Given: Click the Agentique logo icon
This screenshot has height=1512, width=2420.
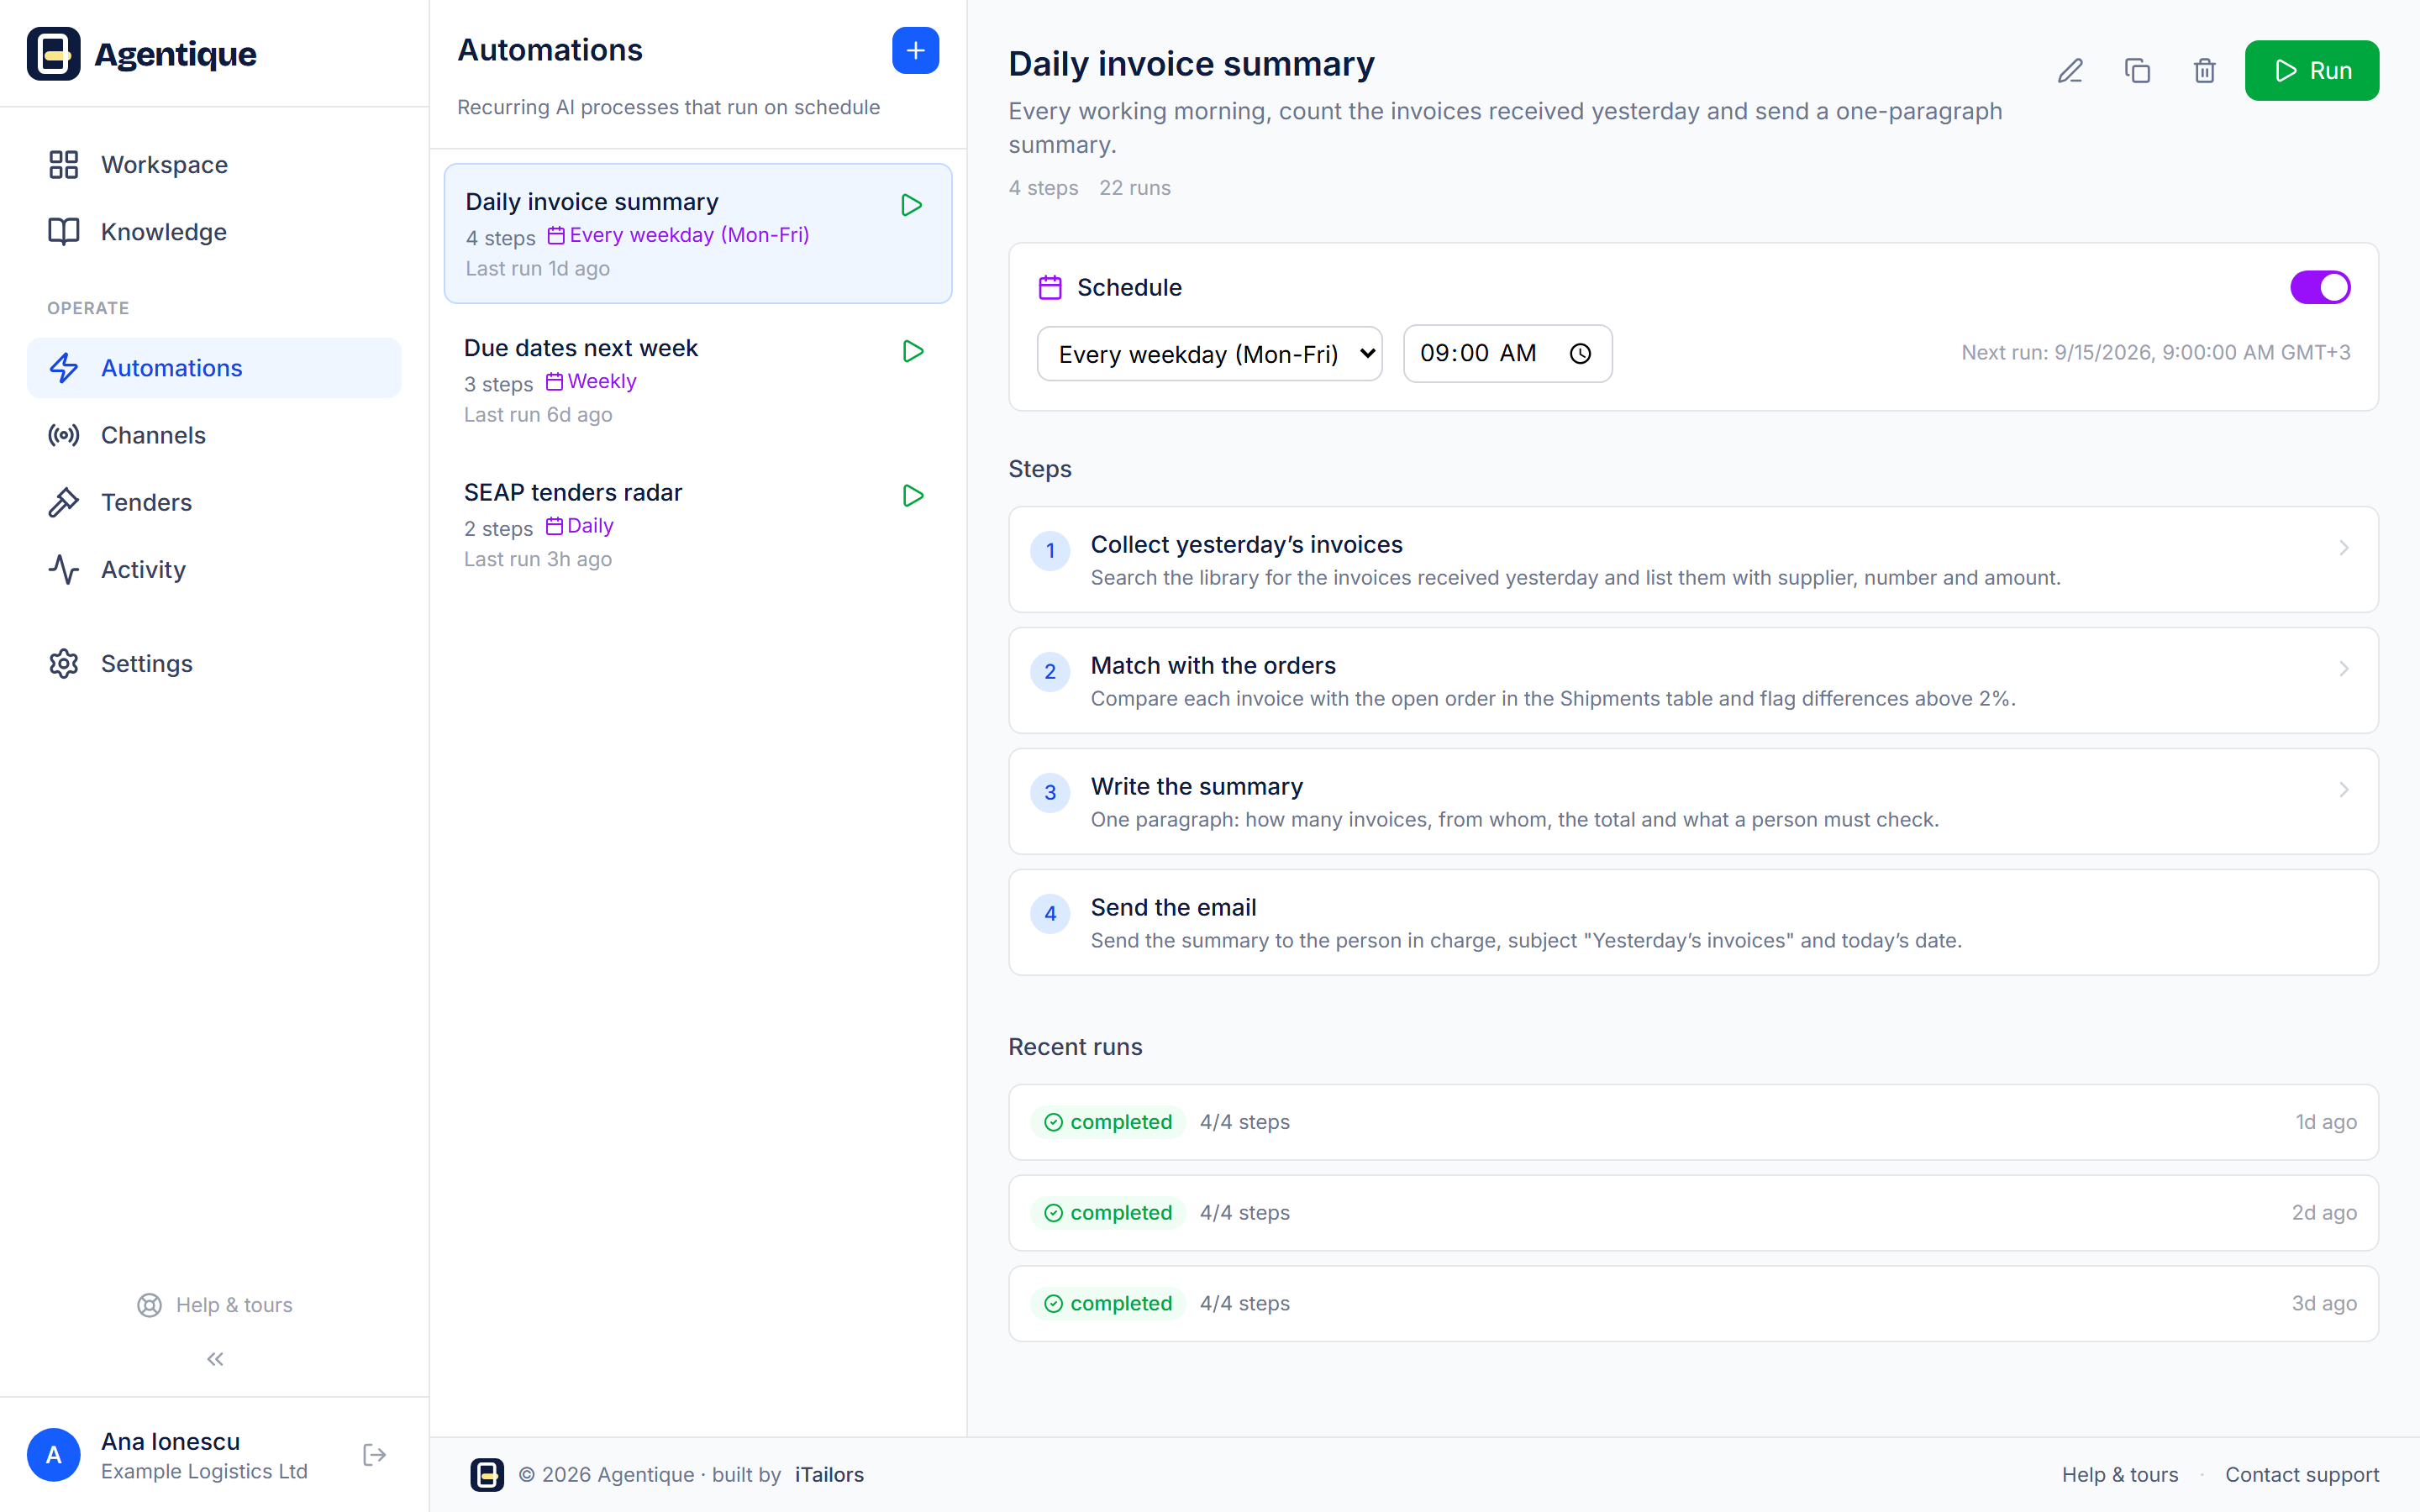Looking at the screenshot, I should pyautogui.click(x=54, y=53).
